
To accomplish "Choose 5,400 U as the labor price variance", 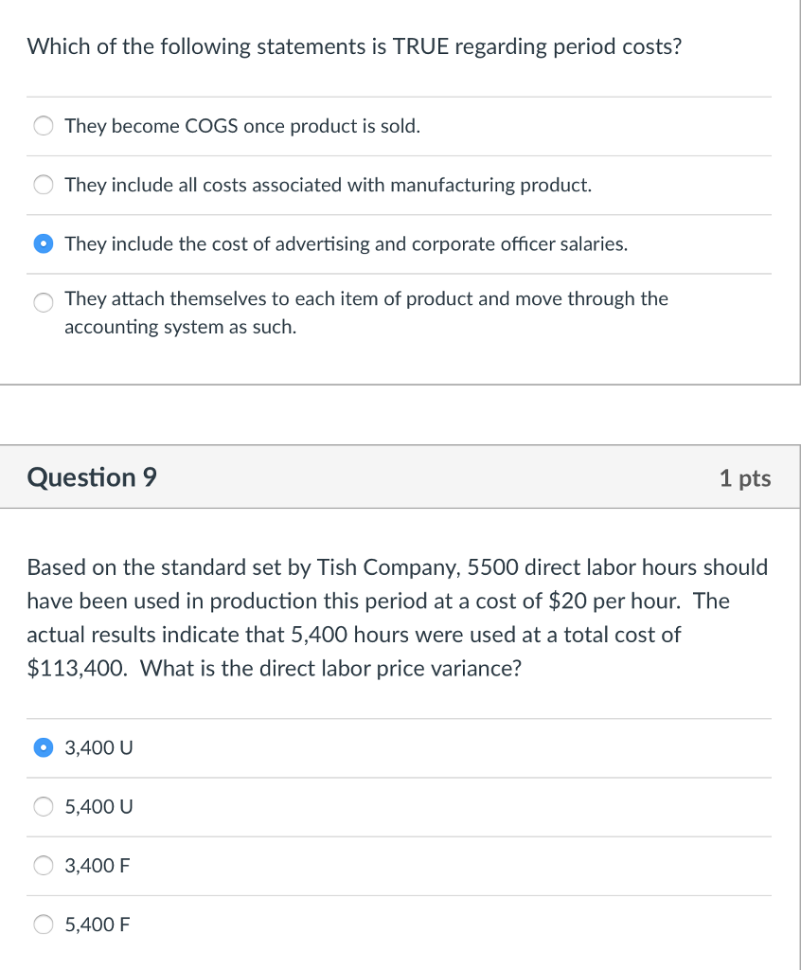I will click(43, 806).
